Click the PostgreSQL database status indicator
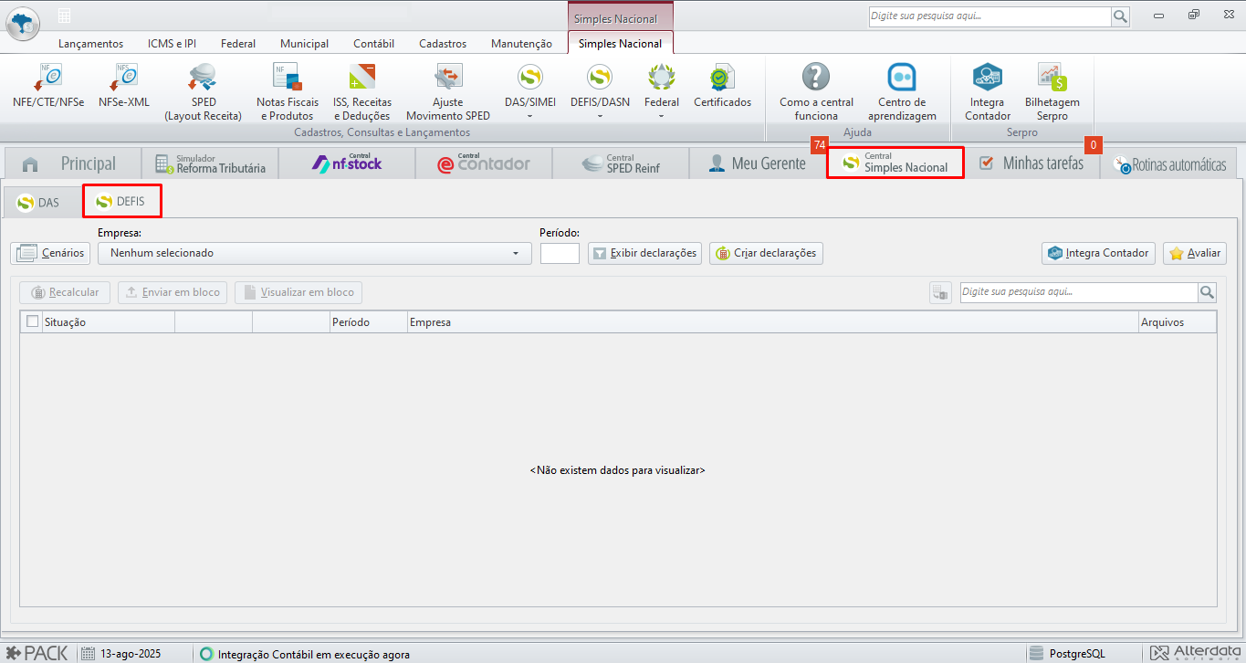The width and height of the screenshot is (1246, 663). [x=1067, y=654]
